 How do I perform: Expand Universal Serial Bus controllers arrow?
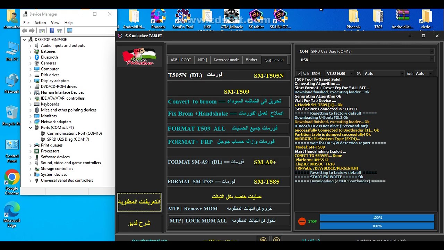click(x=31, y=181)
